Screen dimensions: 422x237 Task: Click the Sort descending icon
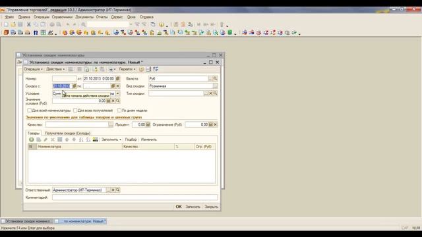coord(88,140)
